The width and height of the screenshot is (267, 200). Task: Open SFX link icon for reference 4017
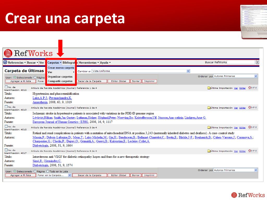click(252, 151)
